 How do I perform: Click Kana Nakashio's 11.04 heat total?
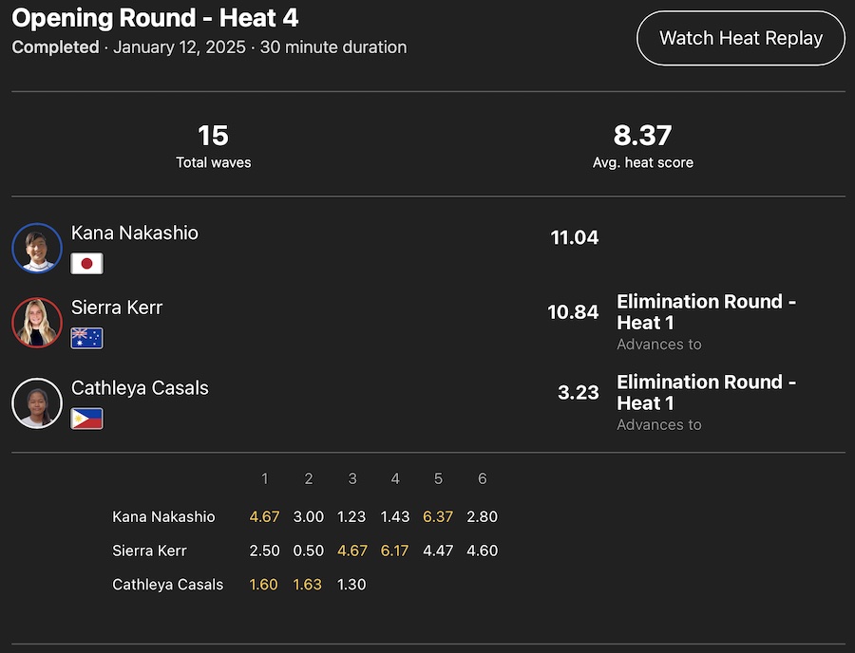coord(575,237)
